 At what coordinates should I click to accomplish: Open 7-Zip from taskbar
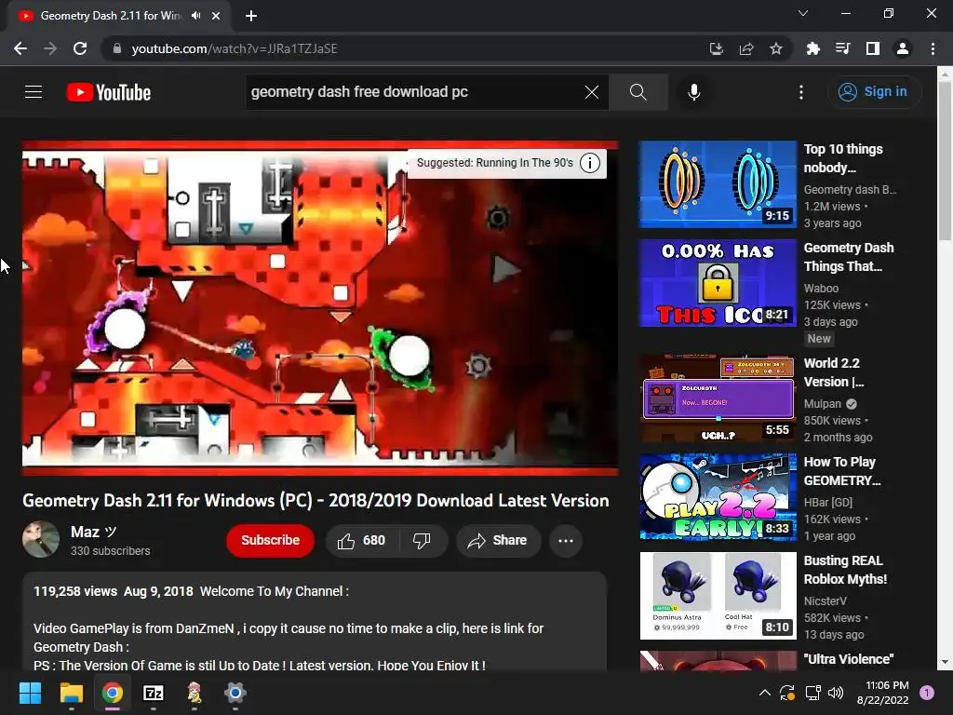154,693
